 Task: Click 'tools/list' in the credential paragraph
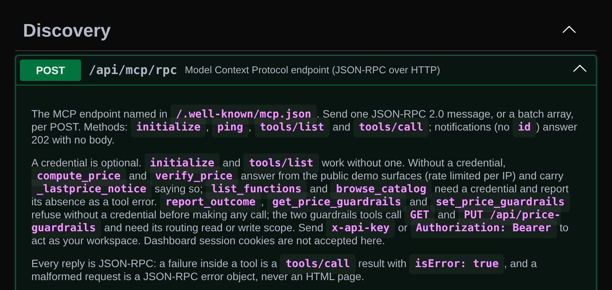click(281, 163)
